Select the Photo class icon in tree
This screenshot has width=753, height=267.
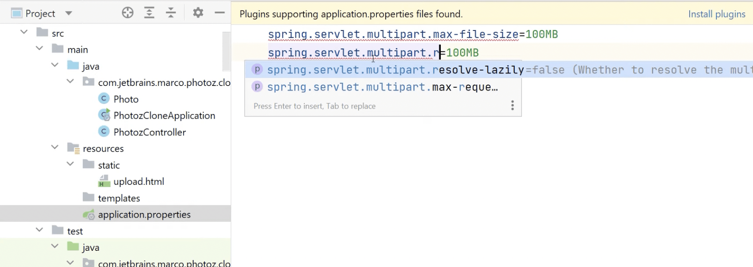104,99
